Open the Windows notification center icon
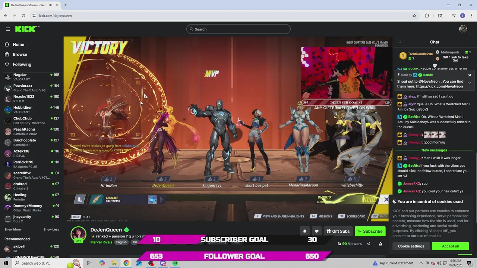The height and width of the screenshot is (268, 477). pos(469,263)
